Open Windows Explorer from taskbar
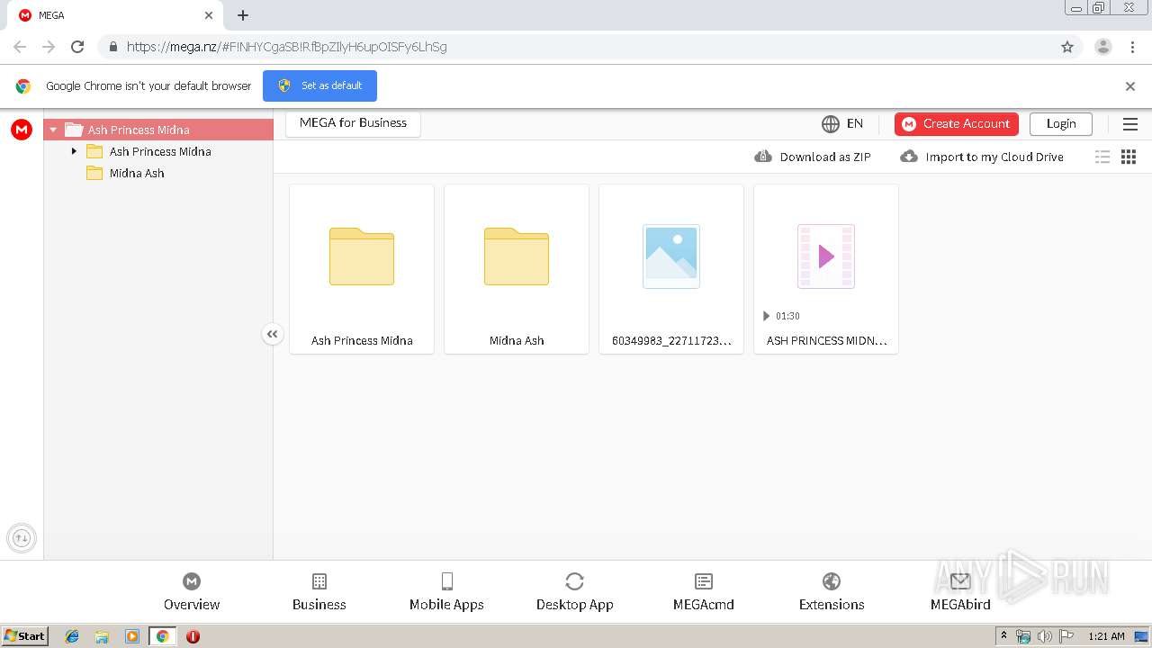 coord(102,636)
